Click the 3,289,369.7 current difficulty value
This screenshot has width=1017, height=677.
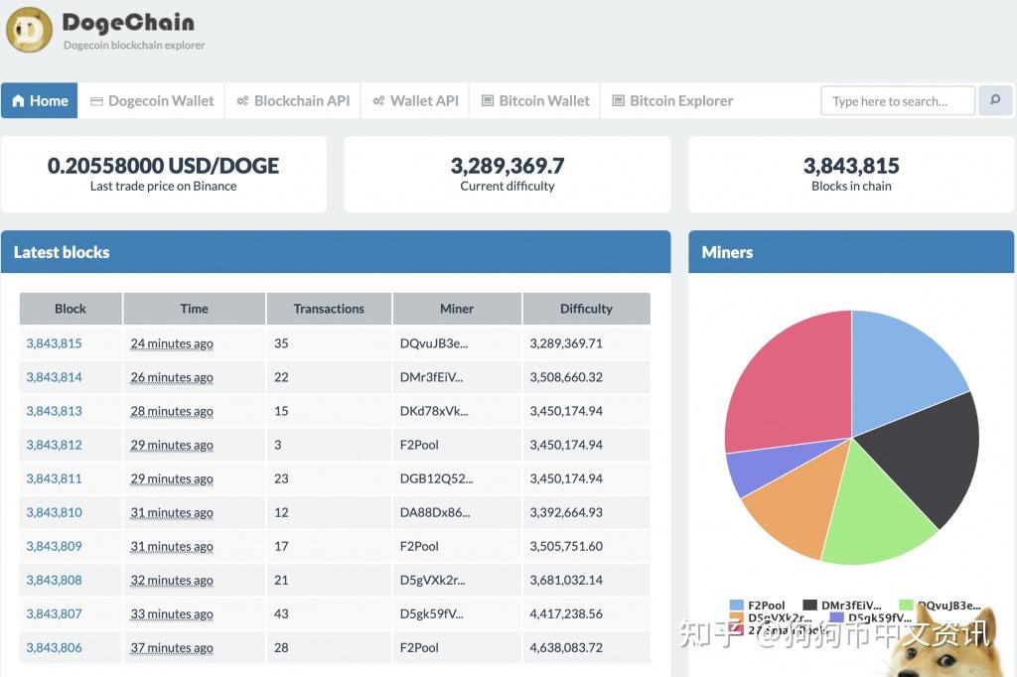pyautogui.click(x=508, y=166)
